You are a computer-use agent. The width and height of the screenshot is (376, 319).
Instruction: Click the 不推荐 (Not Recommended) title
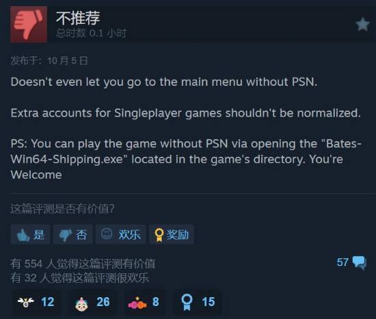click(78, 18)
